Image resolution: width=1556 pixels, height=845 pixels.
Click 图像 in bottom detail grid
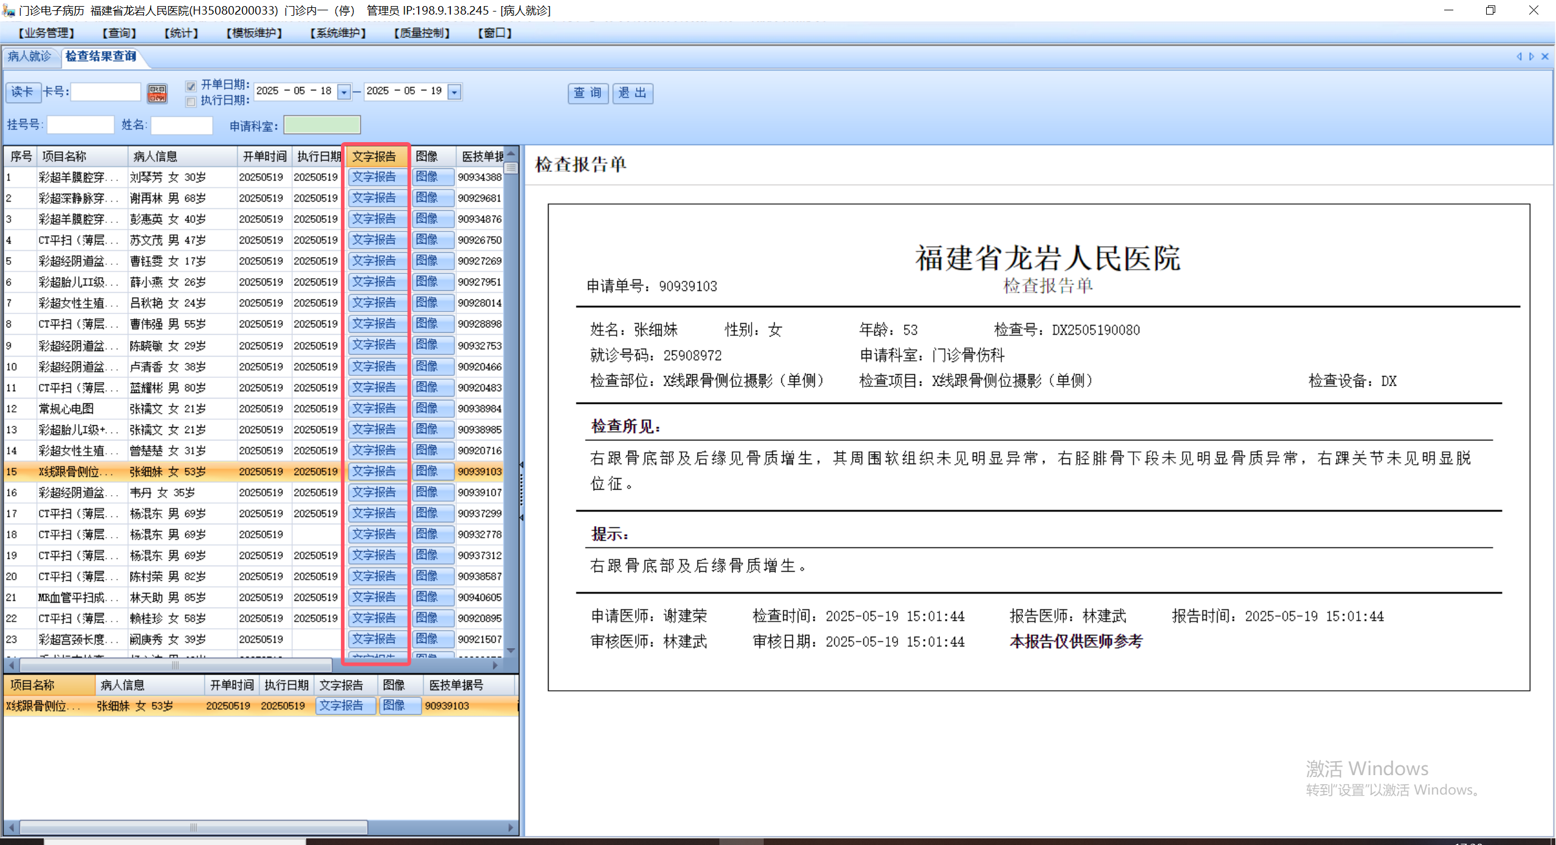(x=399, y=706)
